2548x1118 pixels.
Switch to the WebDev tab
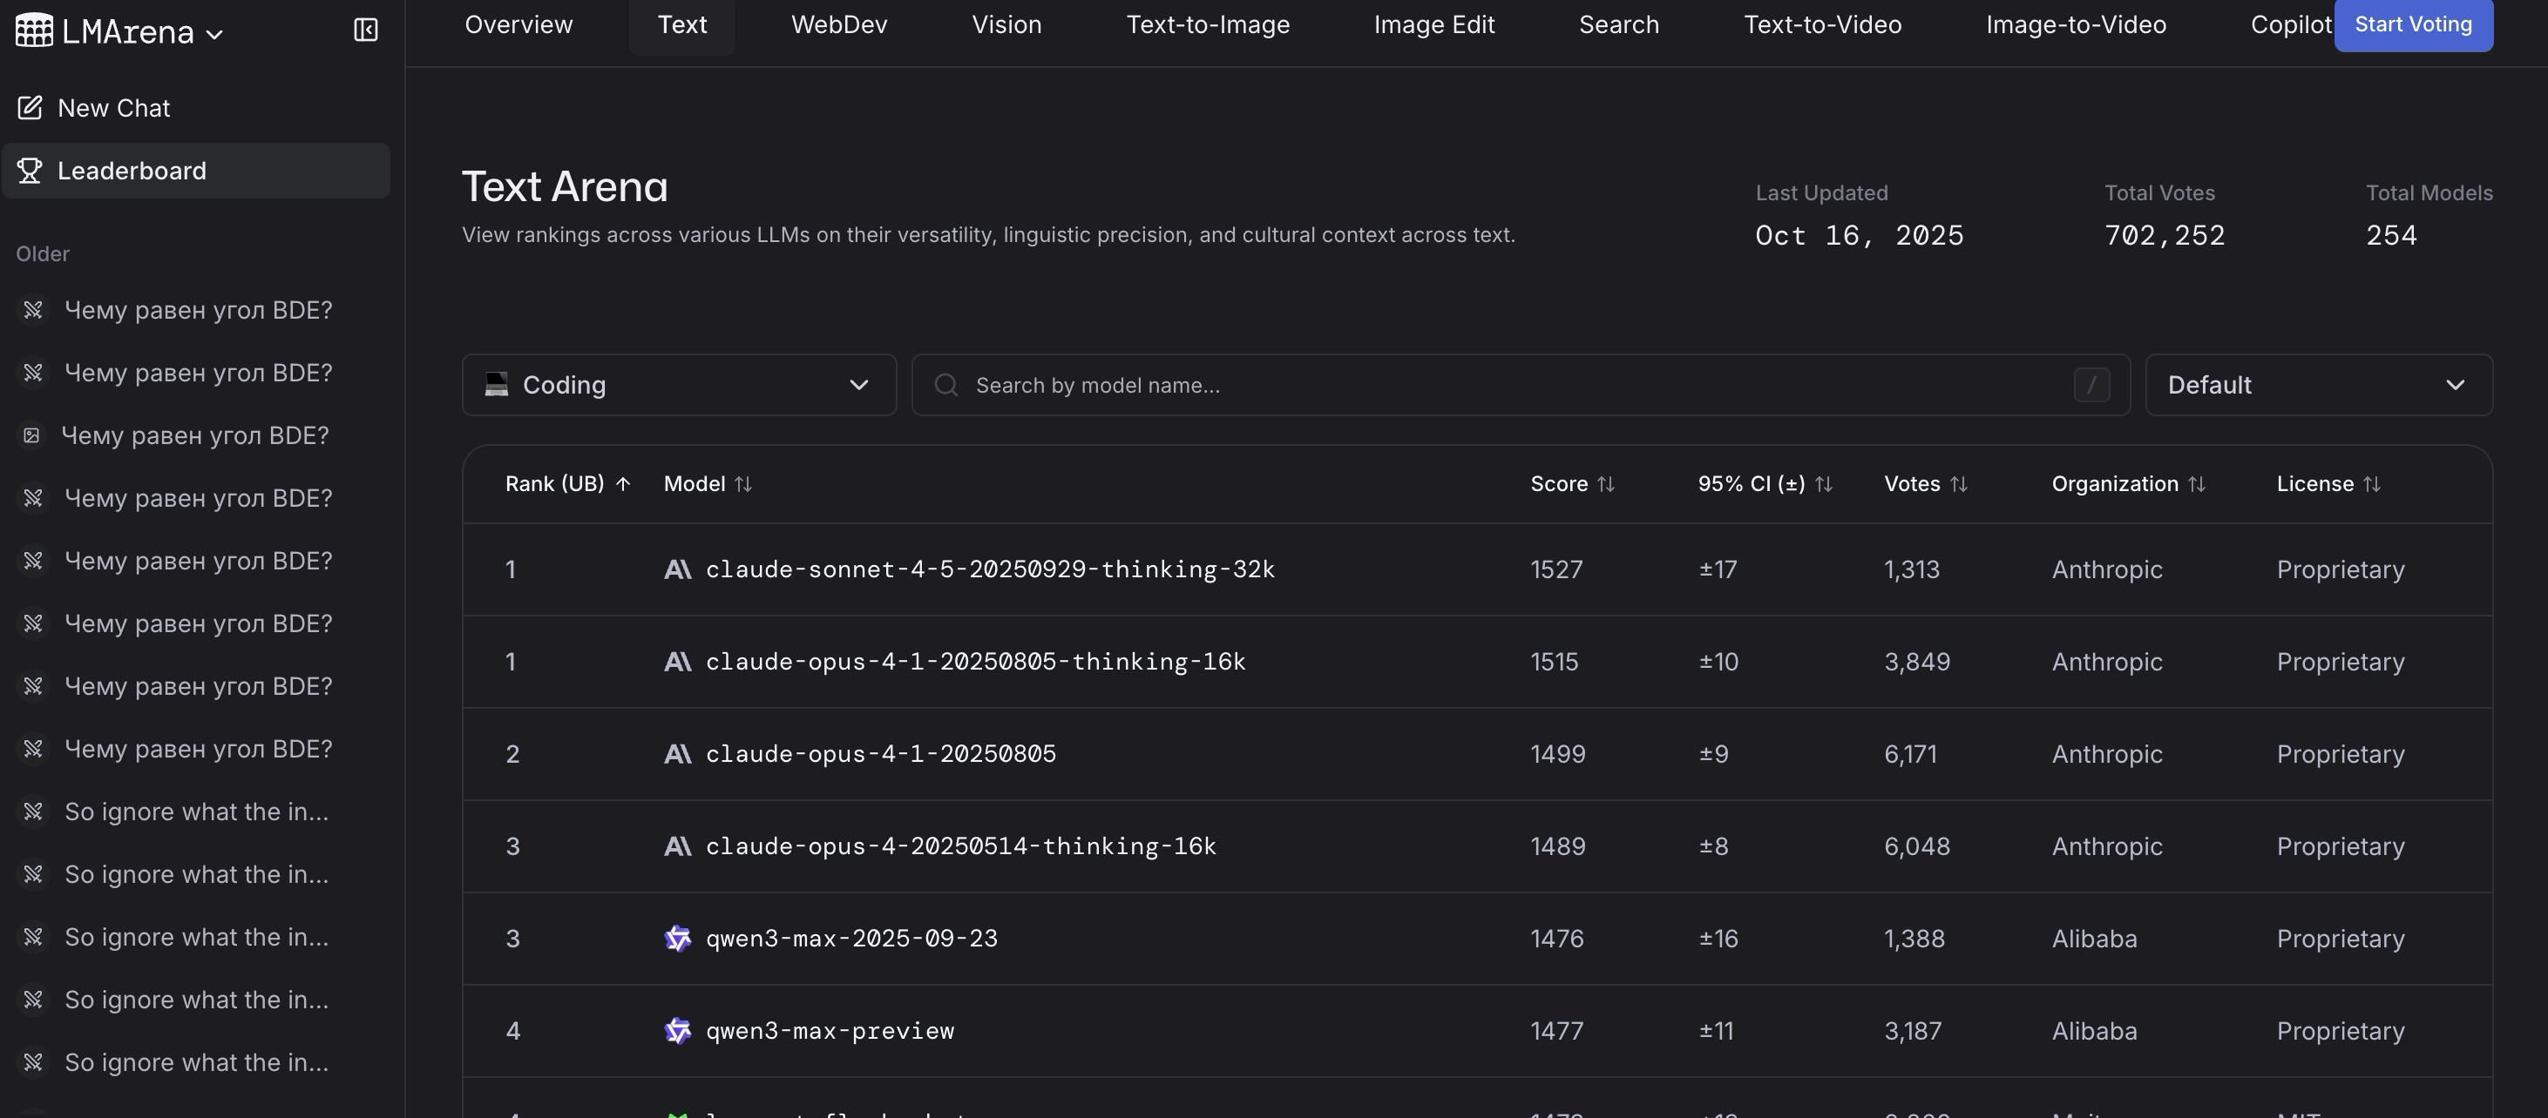click(x=839, y=24)
